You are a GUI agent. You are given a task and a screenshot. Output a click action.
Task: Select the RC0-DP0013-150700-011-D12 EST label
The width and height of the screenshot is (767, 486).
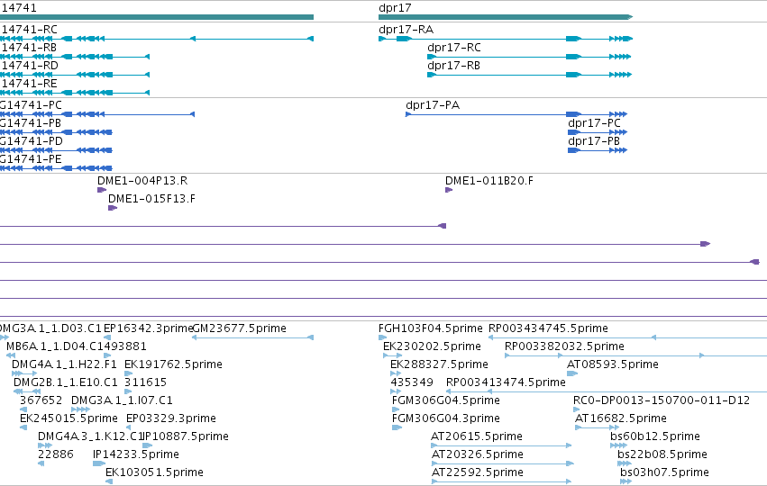coord(662,401)
